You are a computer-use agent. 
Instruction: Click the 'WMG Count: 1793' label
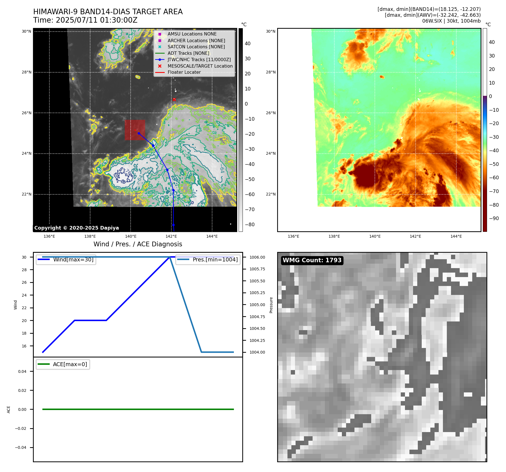pos(312,260)
